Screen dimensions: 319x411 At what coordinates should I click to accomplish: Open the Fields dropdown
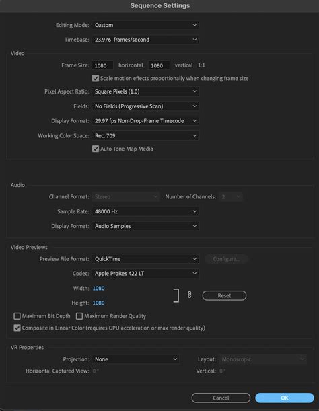click(x=145, y=106)
